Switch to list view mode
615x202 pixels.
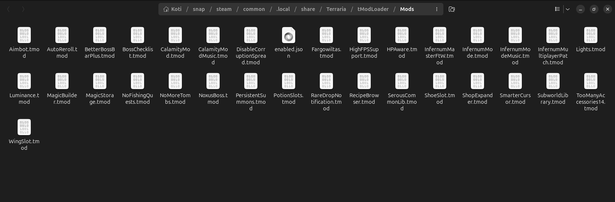click(557, 9)
